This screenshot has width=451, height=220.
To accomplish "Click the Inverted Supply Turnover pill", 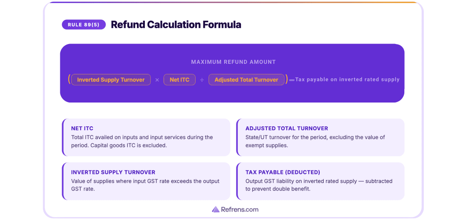I will (x=111, y=80).
